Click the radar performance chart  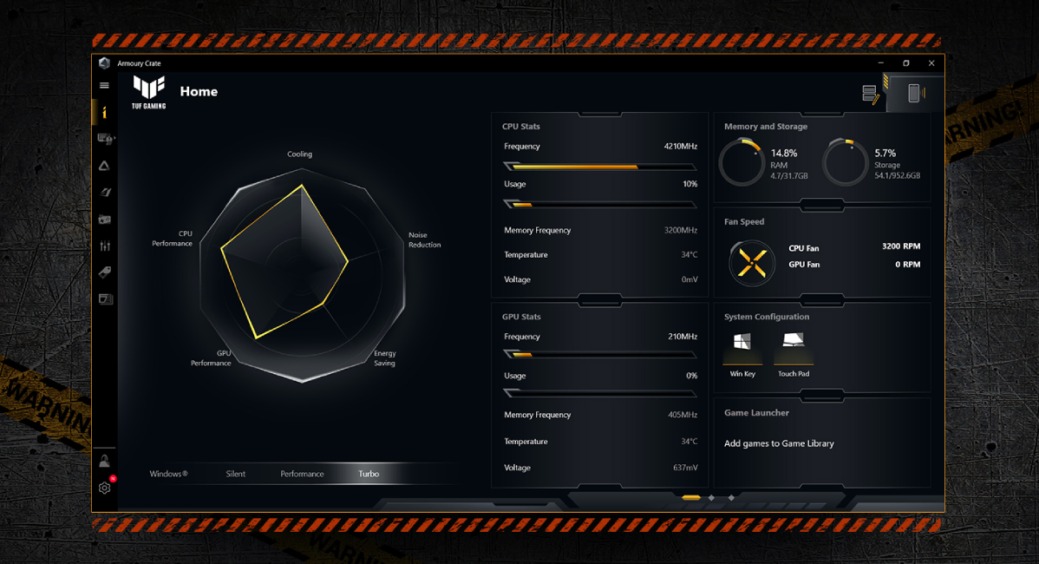click(x=302, y=275)
